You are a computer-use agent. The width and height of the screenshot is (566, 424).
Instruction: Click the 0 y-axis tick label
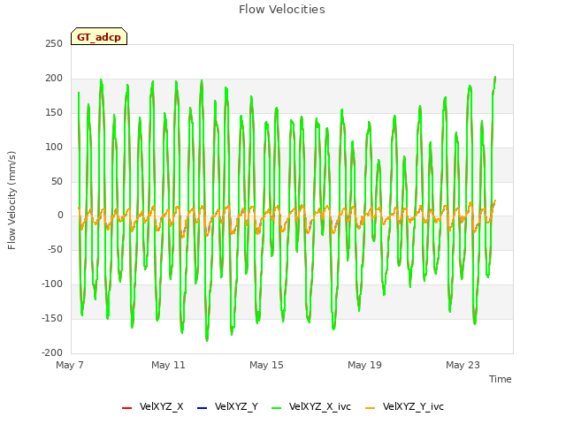(x=60, y=216)
